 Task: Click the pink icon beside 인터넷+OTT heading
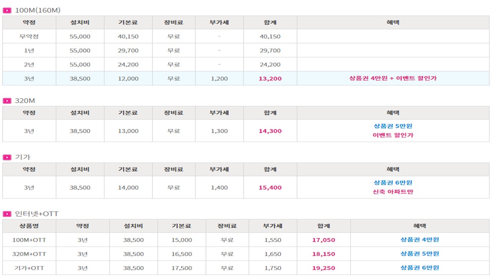7,214
